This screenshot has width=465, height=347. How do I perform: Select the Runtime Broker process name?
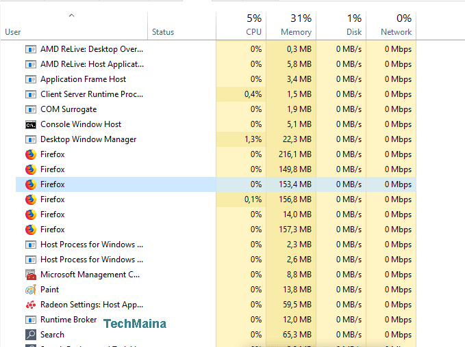click(68, 320)
